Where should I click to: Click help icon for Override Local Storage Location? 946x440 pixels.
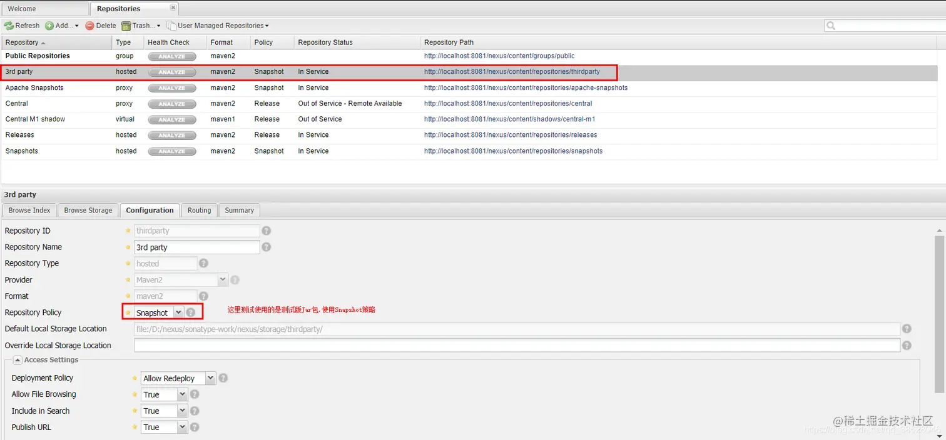coord(907,345)
